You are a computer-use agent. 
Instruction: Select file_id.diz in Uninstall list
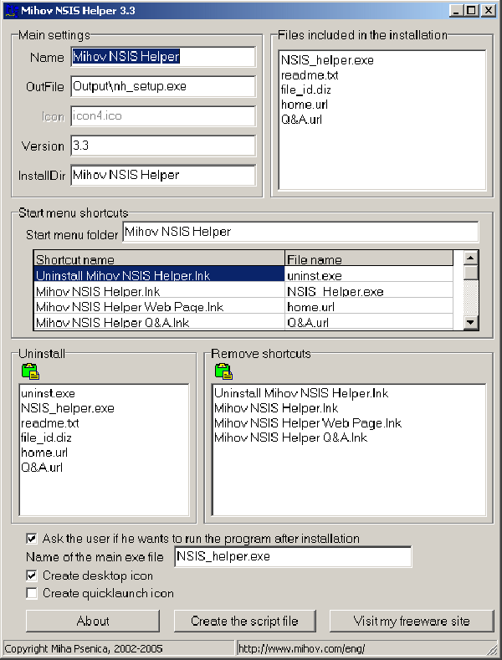click(x=46, y=437)
